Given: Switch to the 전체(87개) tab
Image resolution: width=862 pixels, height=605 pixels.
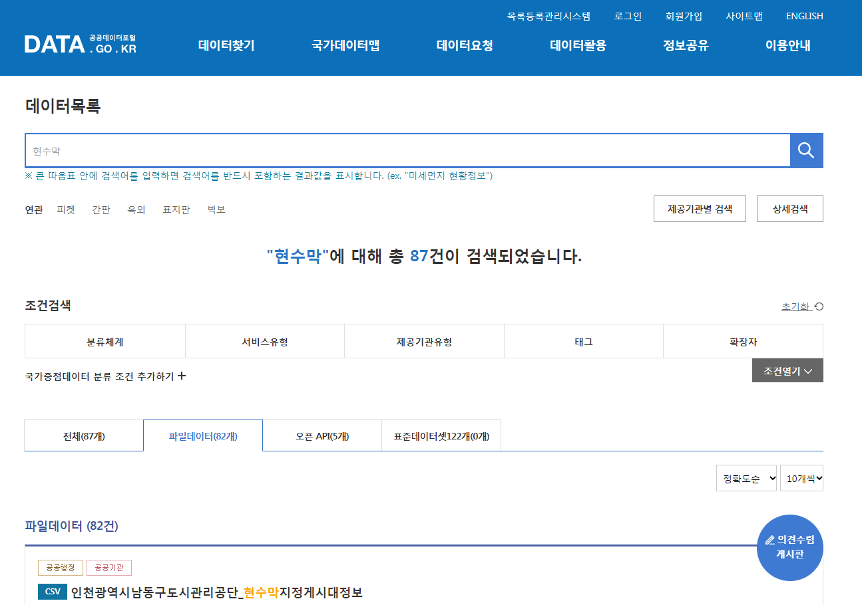Looking at the screenshot, I should 84,436.
